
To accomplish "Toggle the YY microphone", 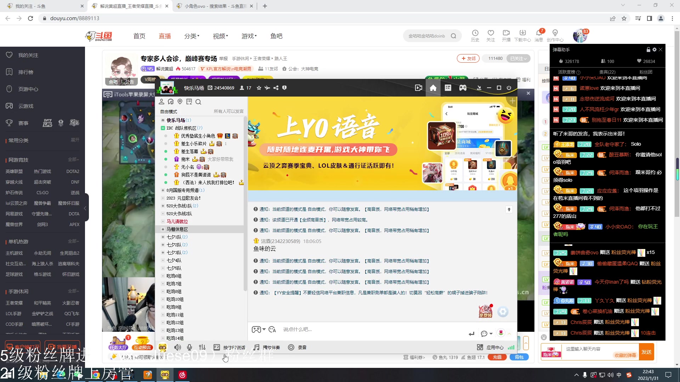I will pyautogui.click(x=190, y=347).
